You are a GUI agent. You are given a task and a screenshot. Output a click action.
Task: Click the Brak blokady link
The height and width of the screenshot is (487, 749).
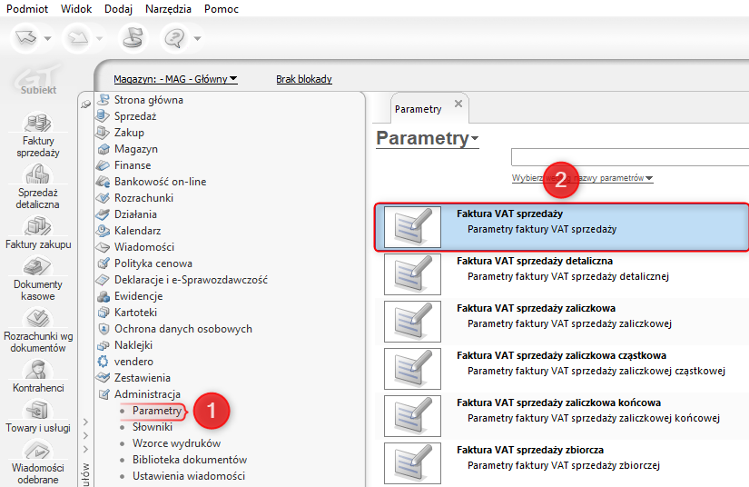click(304, 79)
